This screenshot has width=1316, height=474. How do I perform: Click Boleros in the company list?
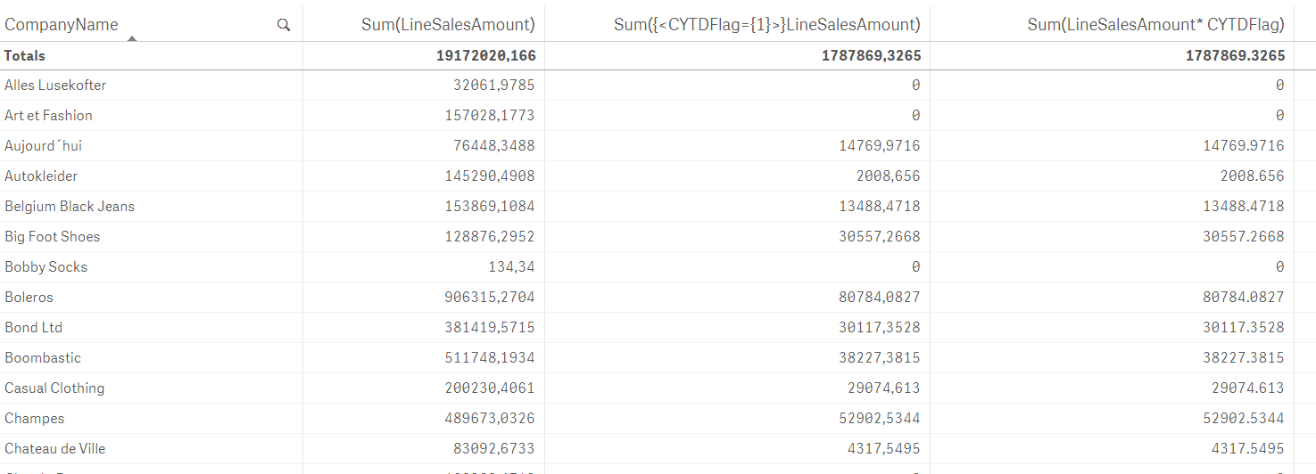point(30,298)
